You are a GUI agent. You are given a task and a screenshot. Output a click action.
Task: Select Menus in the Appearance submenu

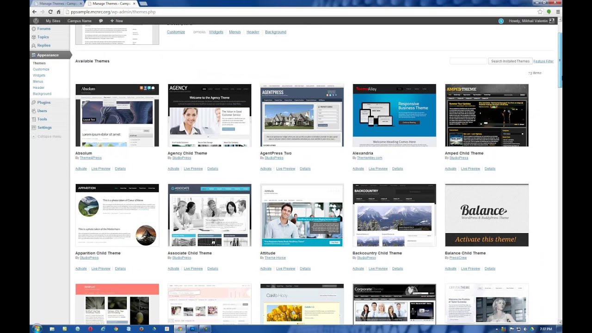point(38,81)
